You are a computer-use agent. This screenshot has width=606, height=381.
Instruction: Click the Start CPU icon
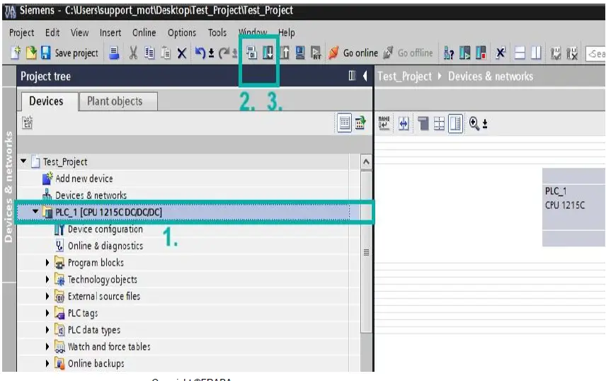(464, 53)
